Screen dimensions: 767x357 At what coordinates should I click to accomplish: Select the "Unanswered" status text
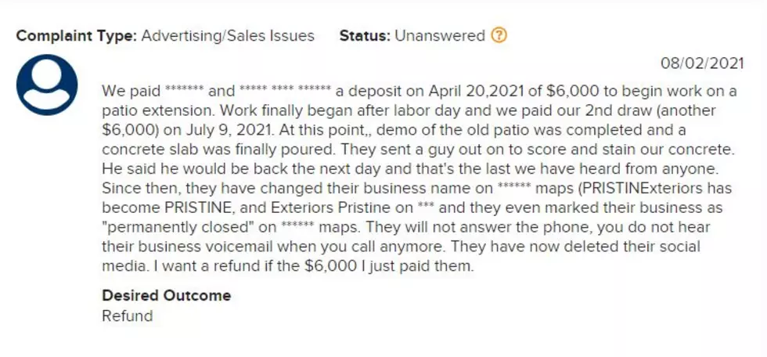point(440,36)
